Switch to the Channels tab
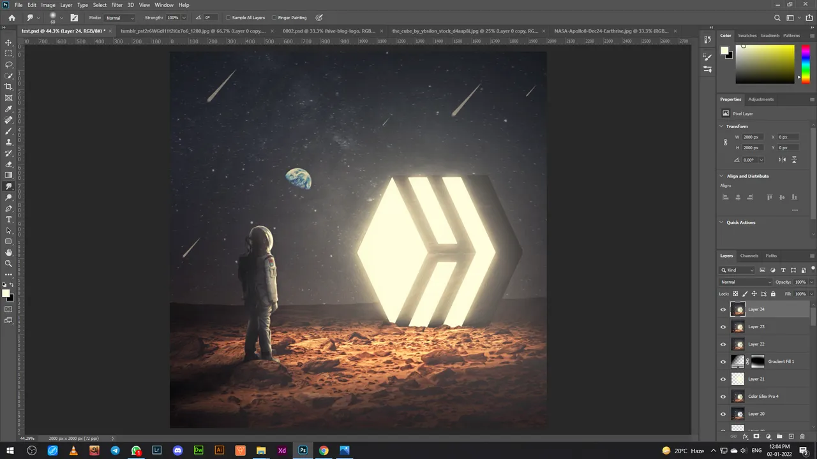This screenshot has height=459, width=817. click(749, 256)
